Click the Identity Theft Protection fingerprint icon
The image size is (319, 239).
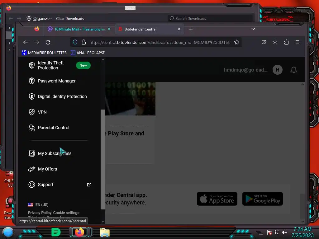pos(32,65)
